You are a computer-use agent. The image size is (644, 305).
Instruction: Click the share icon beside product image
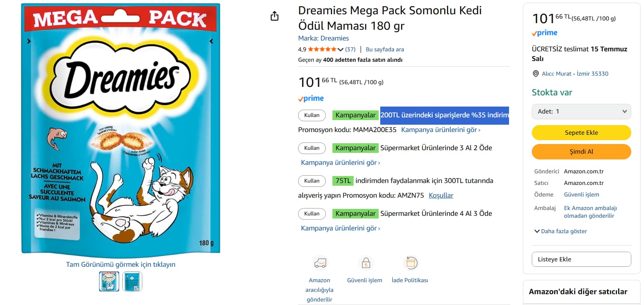coord(274,16)
